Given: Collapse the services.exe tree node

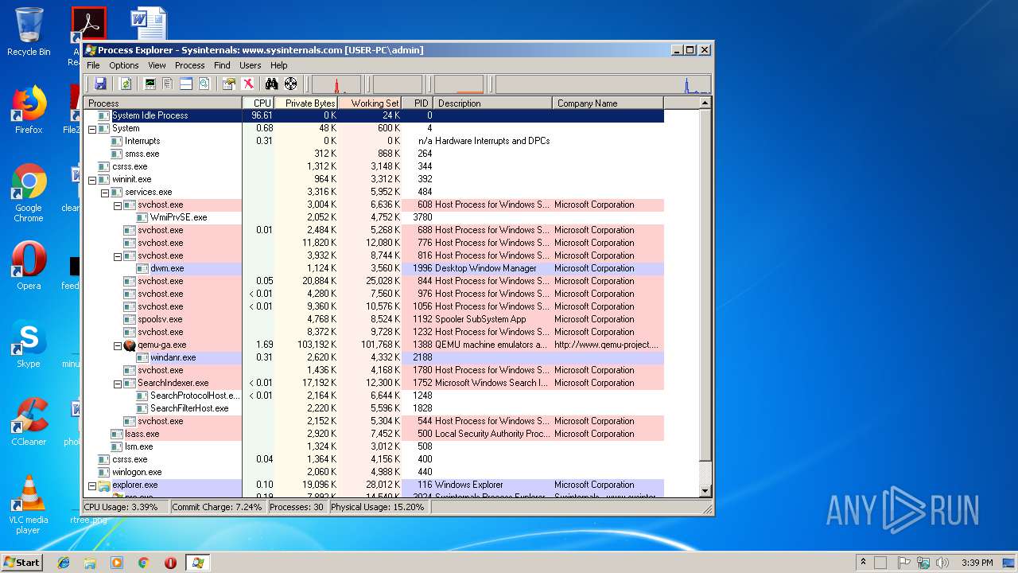Looking at the screenshot, I should point(105,192).
